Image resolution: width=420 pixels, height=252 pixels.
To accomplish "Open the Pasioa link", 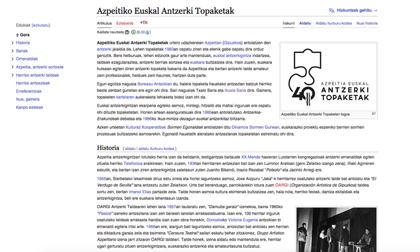I will tap(105, 214).
